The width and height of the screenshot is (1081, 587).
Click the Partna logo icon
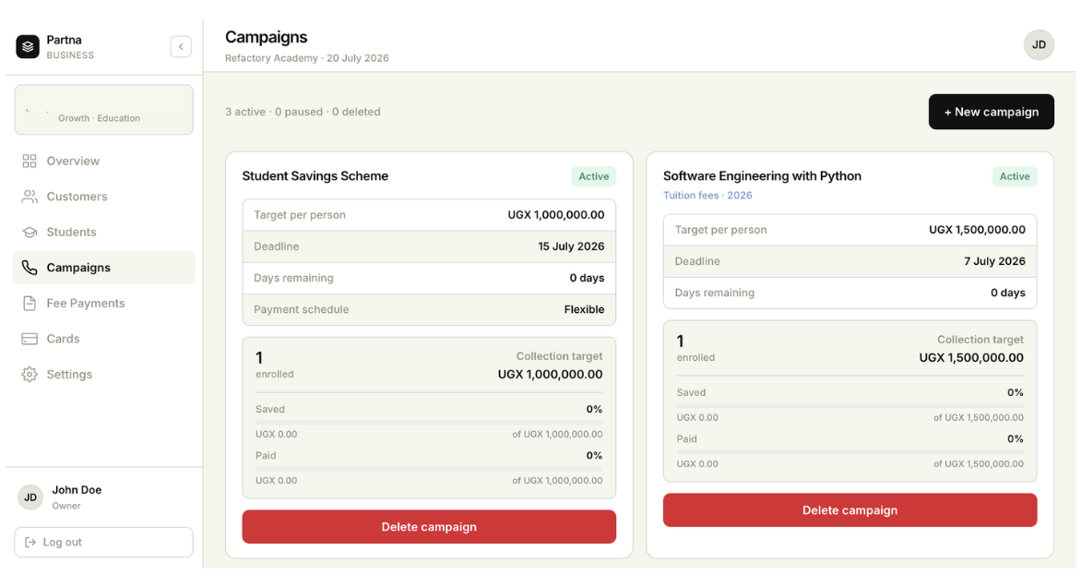(x=28, y=47)
